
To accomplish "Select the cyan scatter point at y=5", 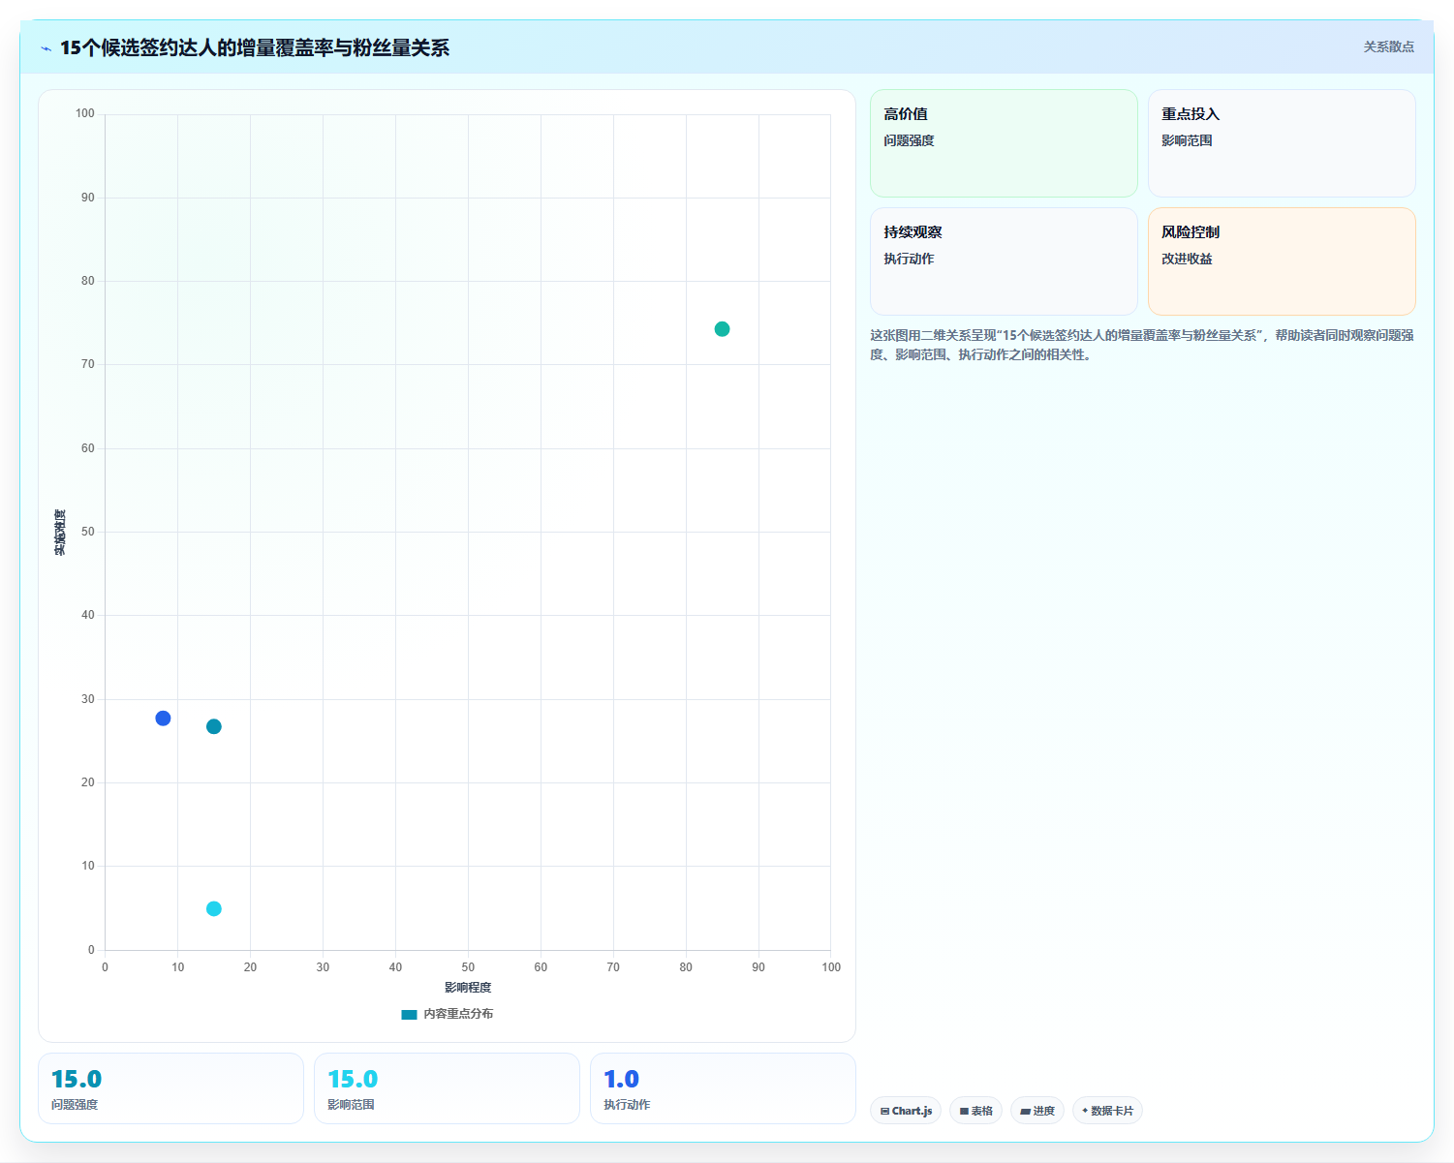I will coord(214,908).
